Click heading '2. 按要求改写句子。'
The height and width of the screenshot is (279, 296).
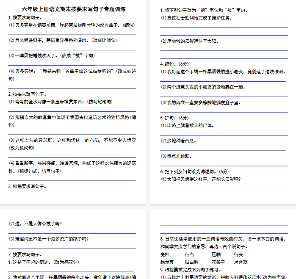(27, 94)
